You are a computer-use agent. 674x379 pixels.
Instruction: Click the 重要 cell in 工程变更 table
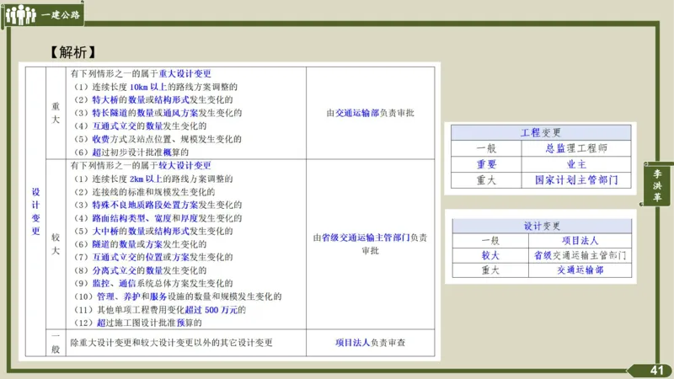point(486,164)
